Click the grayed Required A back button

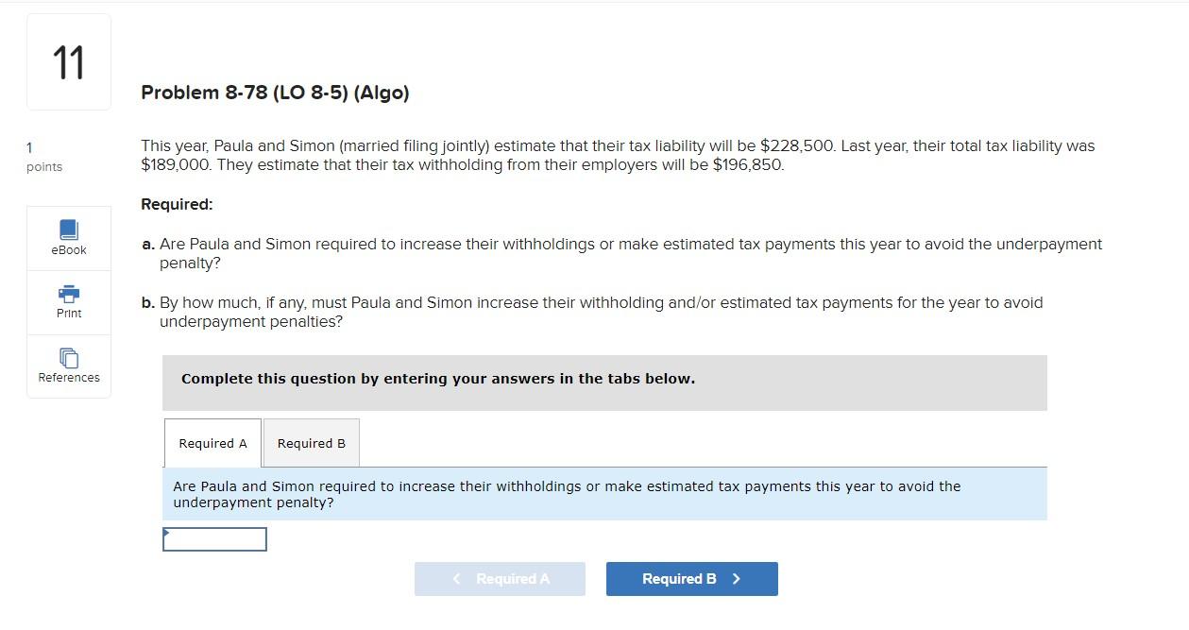pos(500,578)
